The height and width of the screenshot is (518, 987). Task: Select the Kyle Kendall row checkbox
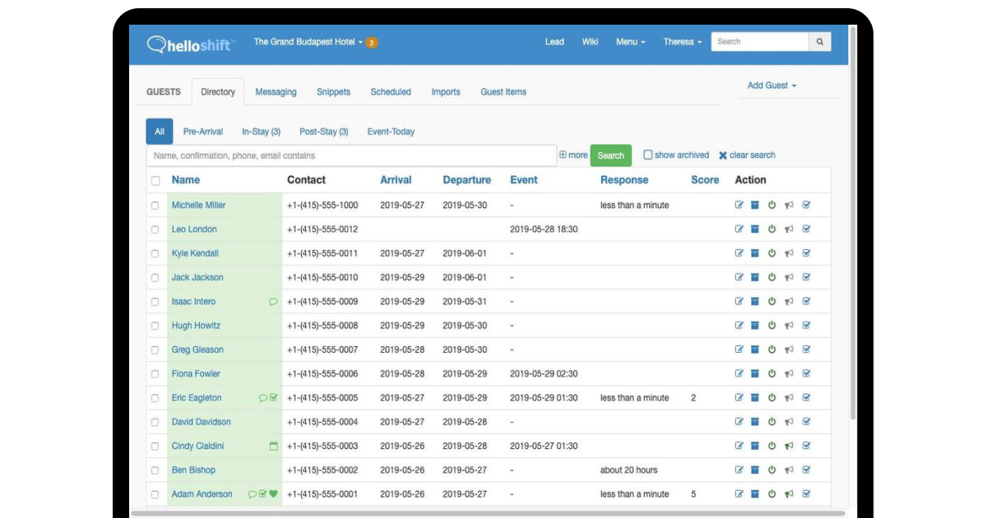(155, 253)
